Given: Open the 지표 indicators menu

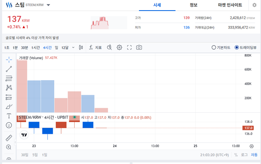Looking at the screenshot, I should 95,48.
